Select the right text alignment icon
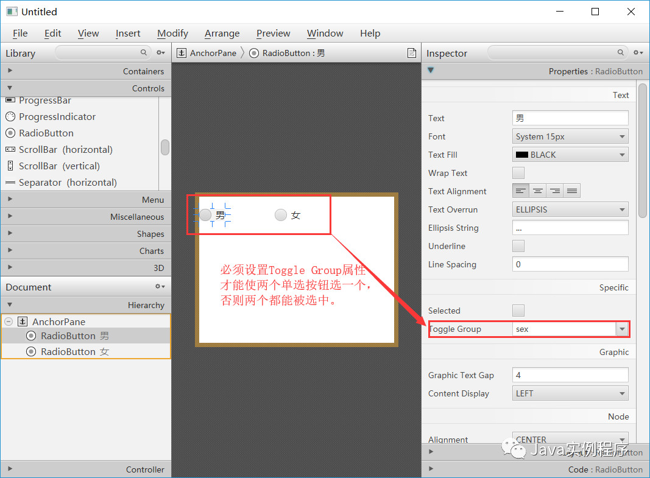650x478 pixels. [554, 190]
